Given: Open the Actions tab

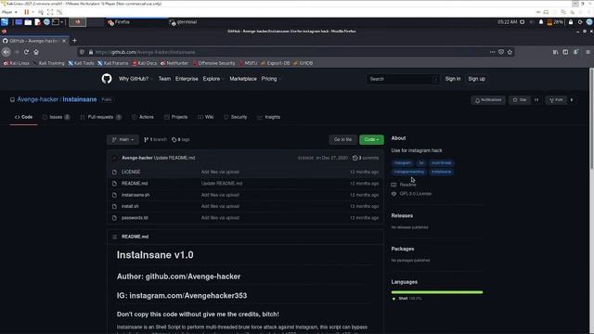Looking at the screenshot, I should [142, 117].
